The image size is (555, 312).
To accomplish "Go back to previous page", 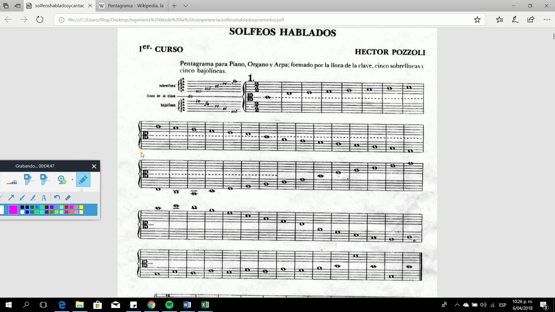I will point(8,19).
